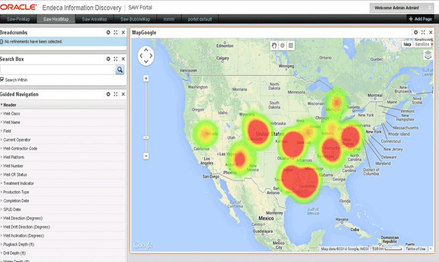Open the map layers icon
Image resolution: width=439 pixels, height=262 pixels.
coord(428,55)
